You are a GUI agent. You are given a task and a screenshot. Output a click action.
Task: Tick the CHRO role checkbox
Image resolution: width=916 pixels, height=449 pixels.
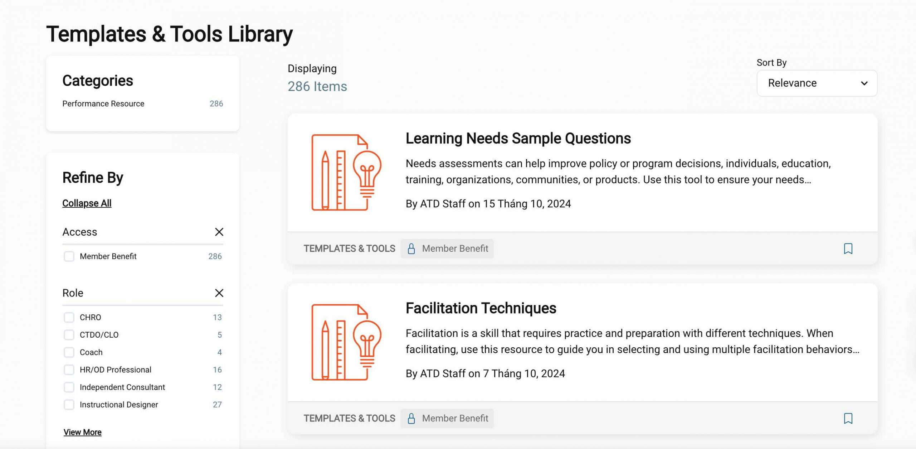(x=69, y=317)
